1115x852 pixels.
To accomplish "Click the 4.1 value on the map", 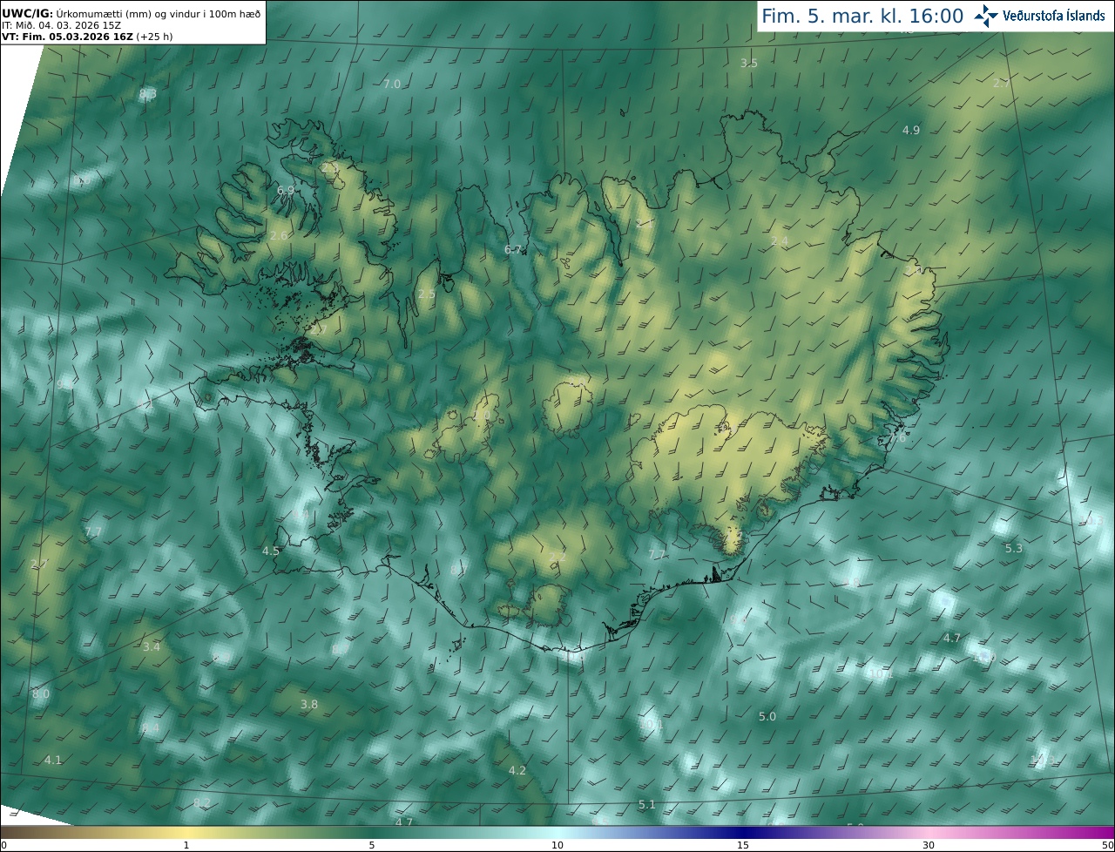I will [53, 760].
